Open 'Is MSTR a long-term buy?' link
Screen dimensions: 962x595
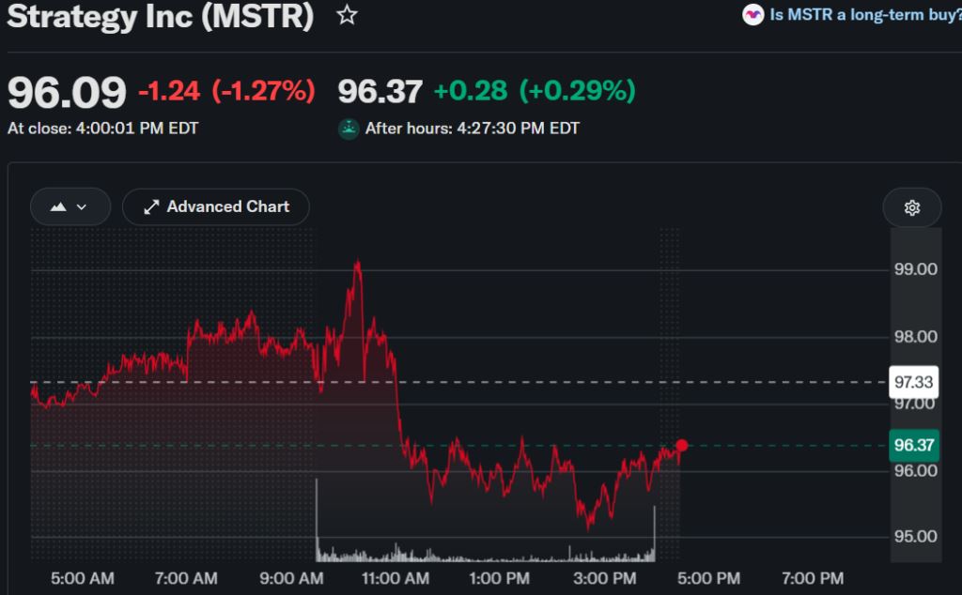point(865,15)
